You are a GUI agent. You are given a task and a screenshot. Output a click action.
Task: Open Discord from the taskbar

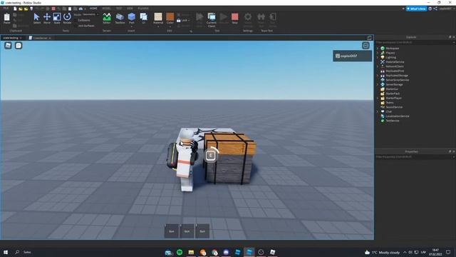(x=226, y=252)
